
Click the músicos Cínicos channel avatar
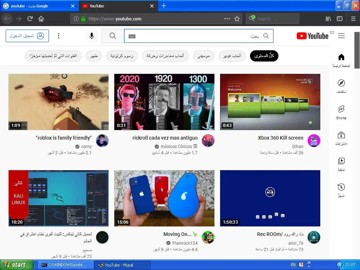[208, 141]
